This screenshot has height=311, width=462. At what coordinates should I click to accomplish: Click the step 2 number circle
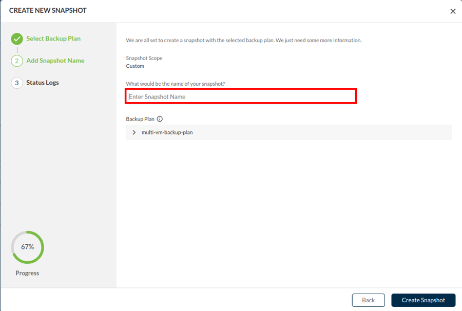point(17,61)
